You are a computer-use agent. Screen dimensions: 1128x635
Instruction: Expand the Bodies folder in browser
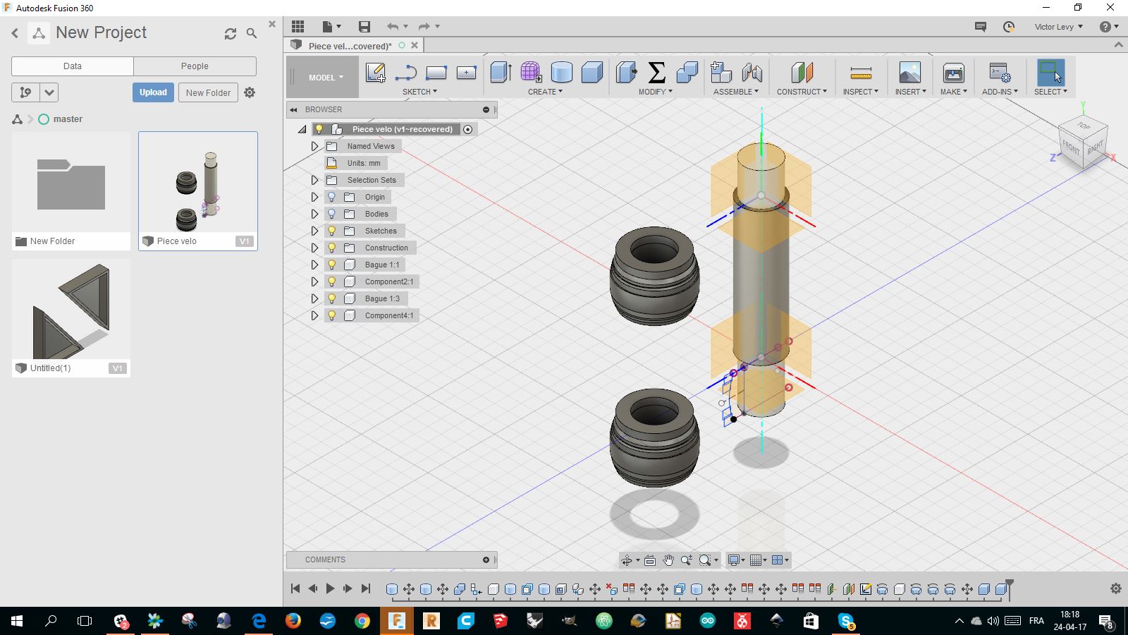click(315, 214)
